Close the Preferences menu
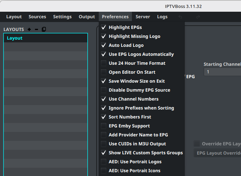This screenshot has height=176, width=241. pos(115,17)
